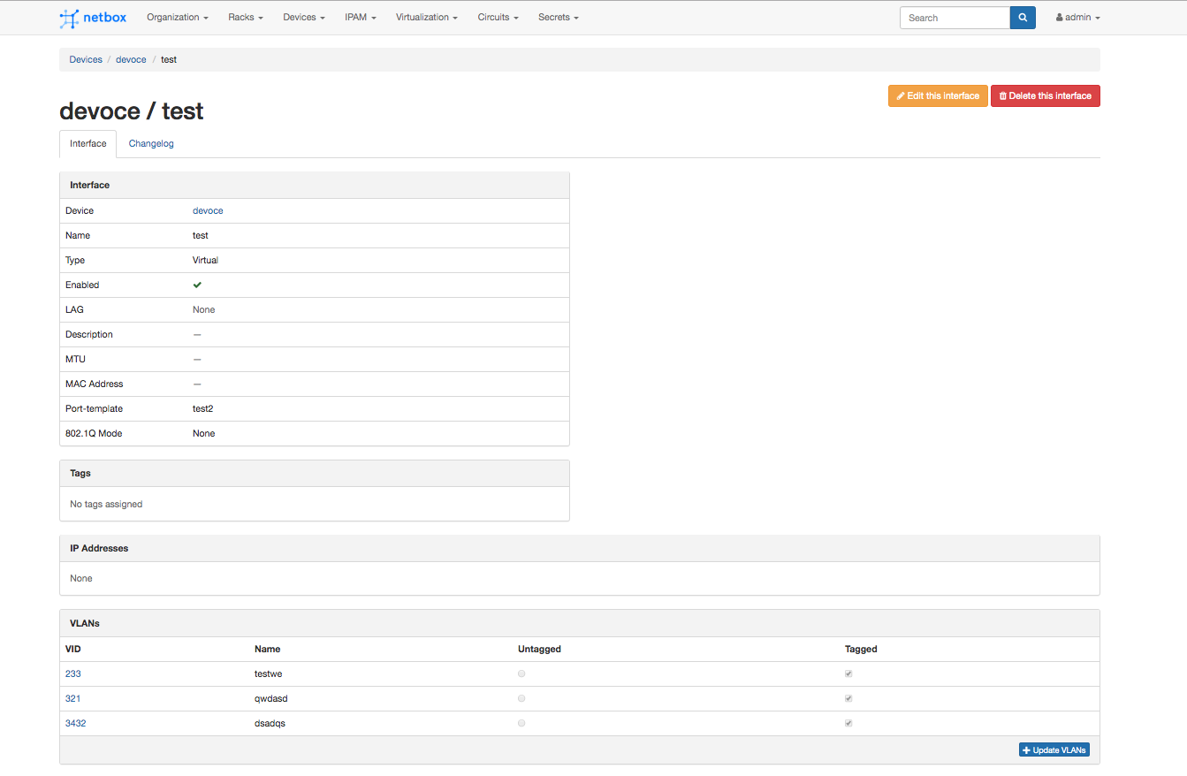Click the magnifier search button
Screen dimensions: 1187x776
point(1023,18)
